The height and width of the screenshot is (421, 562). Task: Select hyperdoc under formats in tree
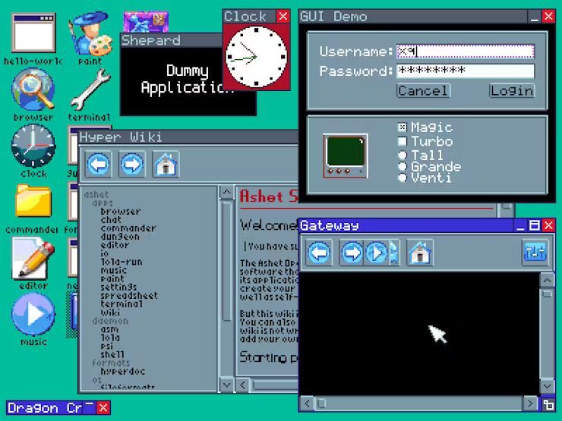point(125,371)
